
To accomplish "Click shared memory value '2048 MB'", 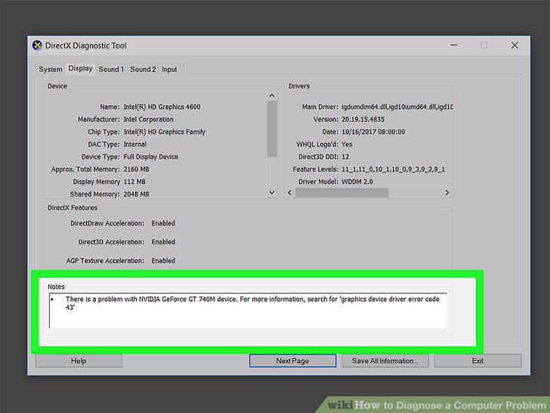I will tap(137, 194).
